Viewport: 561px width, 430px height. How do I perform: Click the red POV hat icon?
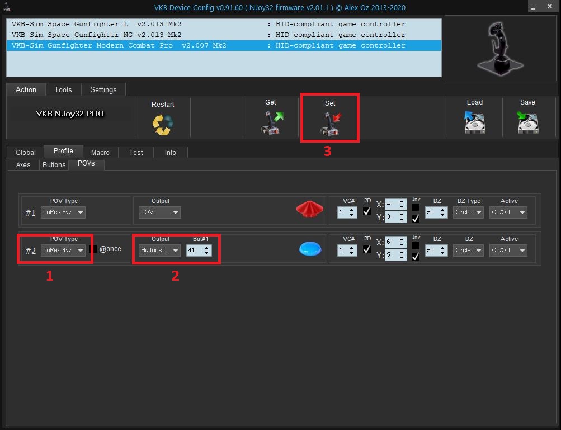coord(310,209)
